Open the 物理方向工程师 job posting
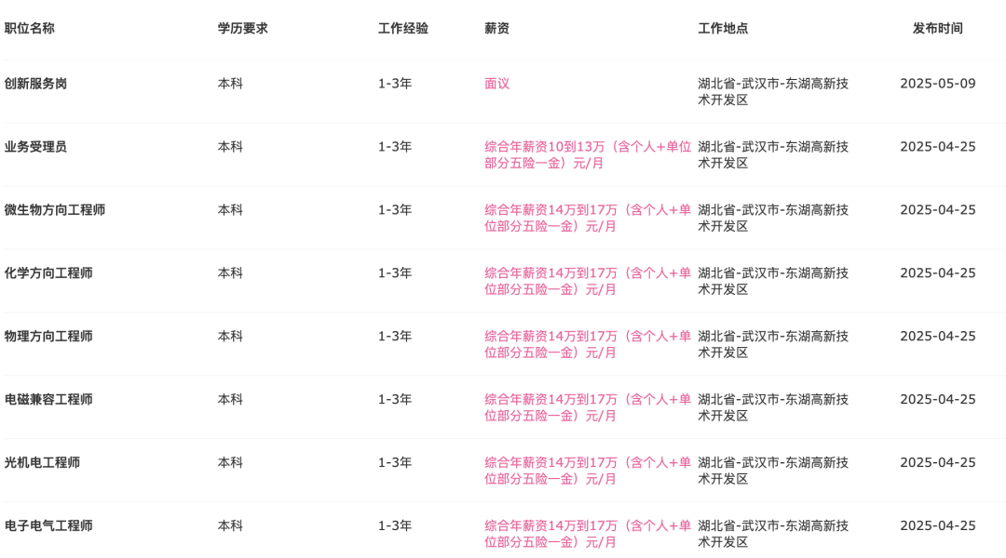Image resolution: width=1006 pixels, height=558 pixels. point(48,337)
